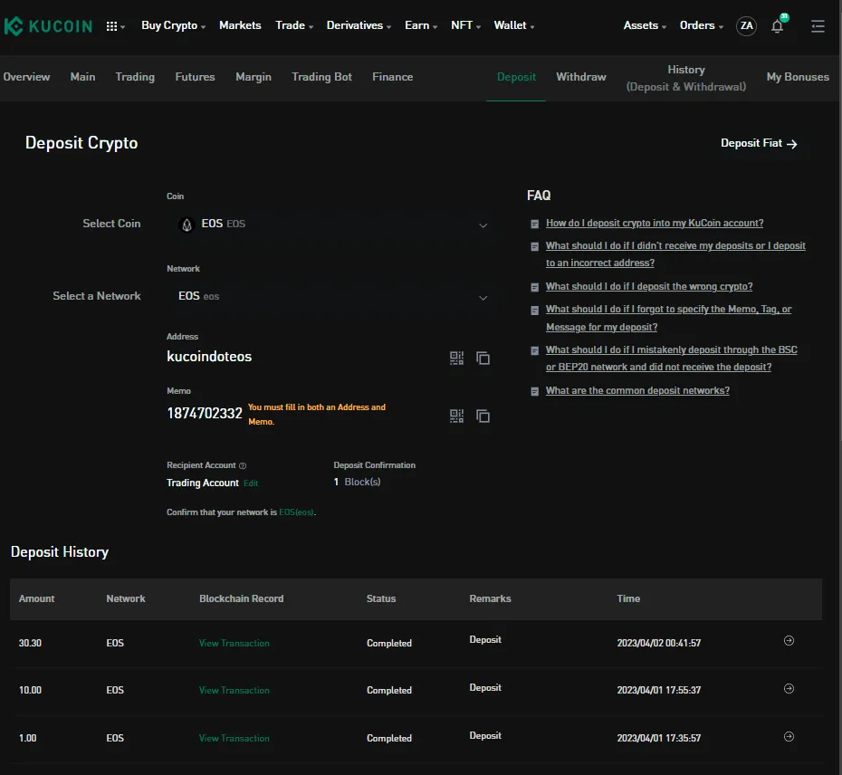Open FAQ about forgotten Memo or Tag
The image size is (842, 775).
coord(668,318)
